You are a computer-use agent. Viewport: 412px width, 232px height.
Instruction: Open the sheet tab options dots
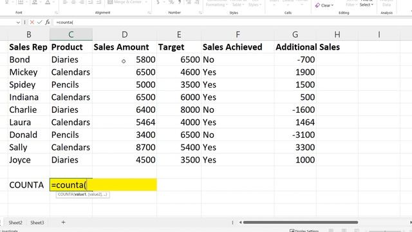point(232,222)
